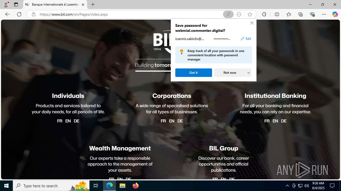This screenshot has height=191, width=341.
Task: Open the Favorites list
Action: click(289, 14)
